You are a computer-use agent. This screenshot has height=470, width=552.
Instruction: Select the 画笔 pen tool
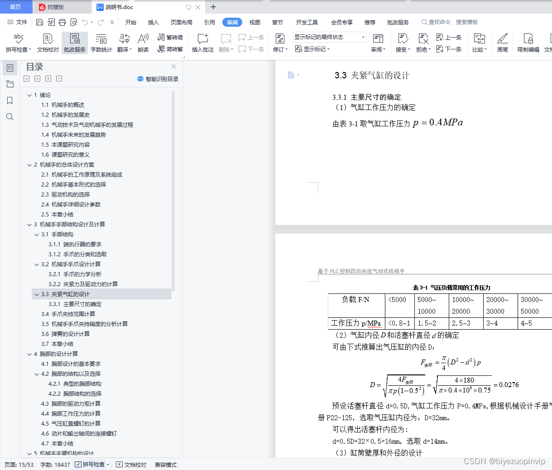503,43
